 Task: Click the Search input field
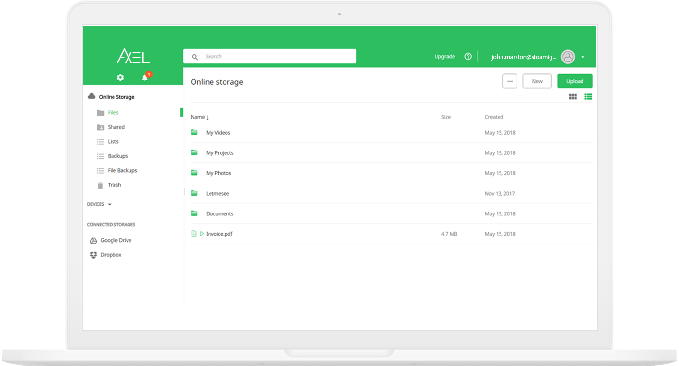click(270, 56)
